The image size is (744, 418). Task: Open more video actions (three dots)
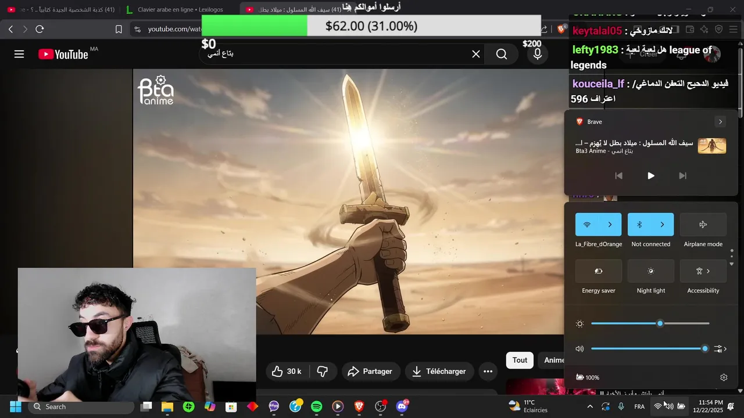coord(488,372)
